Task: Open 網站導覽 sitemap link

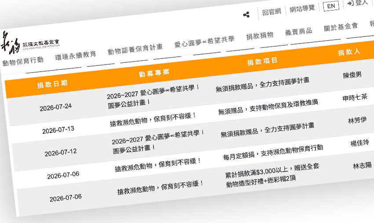Action: tap(302, 8)
